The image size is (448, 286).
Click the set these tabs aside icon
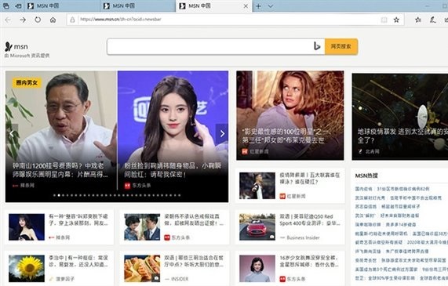tap(18, 5)
